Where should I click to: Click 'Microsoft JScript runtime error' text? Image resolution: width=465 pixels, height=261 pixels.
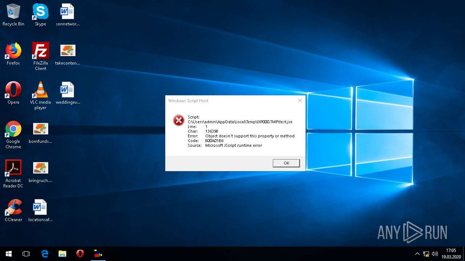click(234, 145)
